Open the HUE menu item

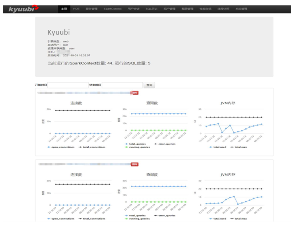(x=76, y=9)
